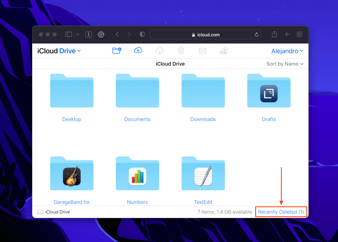Viewport: 338px width, 242px height.
Task: Click the email envelope icon
Action: [x=203, y=51]
